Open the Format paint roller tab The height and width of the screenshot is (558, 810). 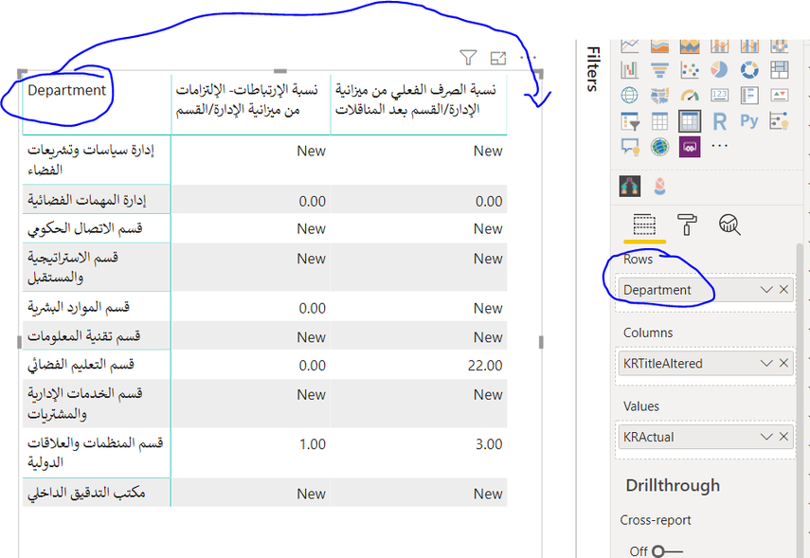(687, 225)
